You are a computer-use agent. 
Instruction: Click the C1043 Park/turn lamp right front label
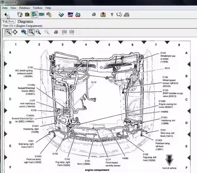tap(33, 159)
